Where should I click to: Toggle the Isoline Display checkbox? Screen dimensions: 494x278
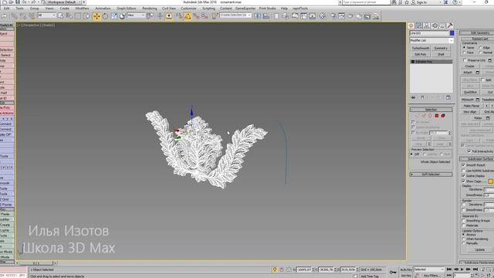tap(463, 176)
